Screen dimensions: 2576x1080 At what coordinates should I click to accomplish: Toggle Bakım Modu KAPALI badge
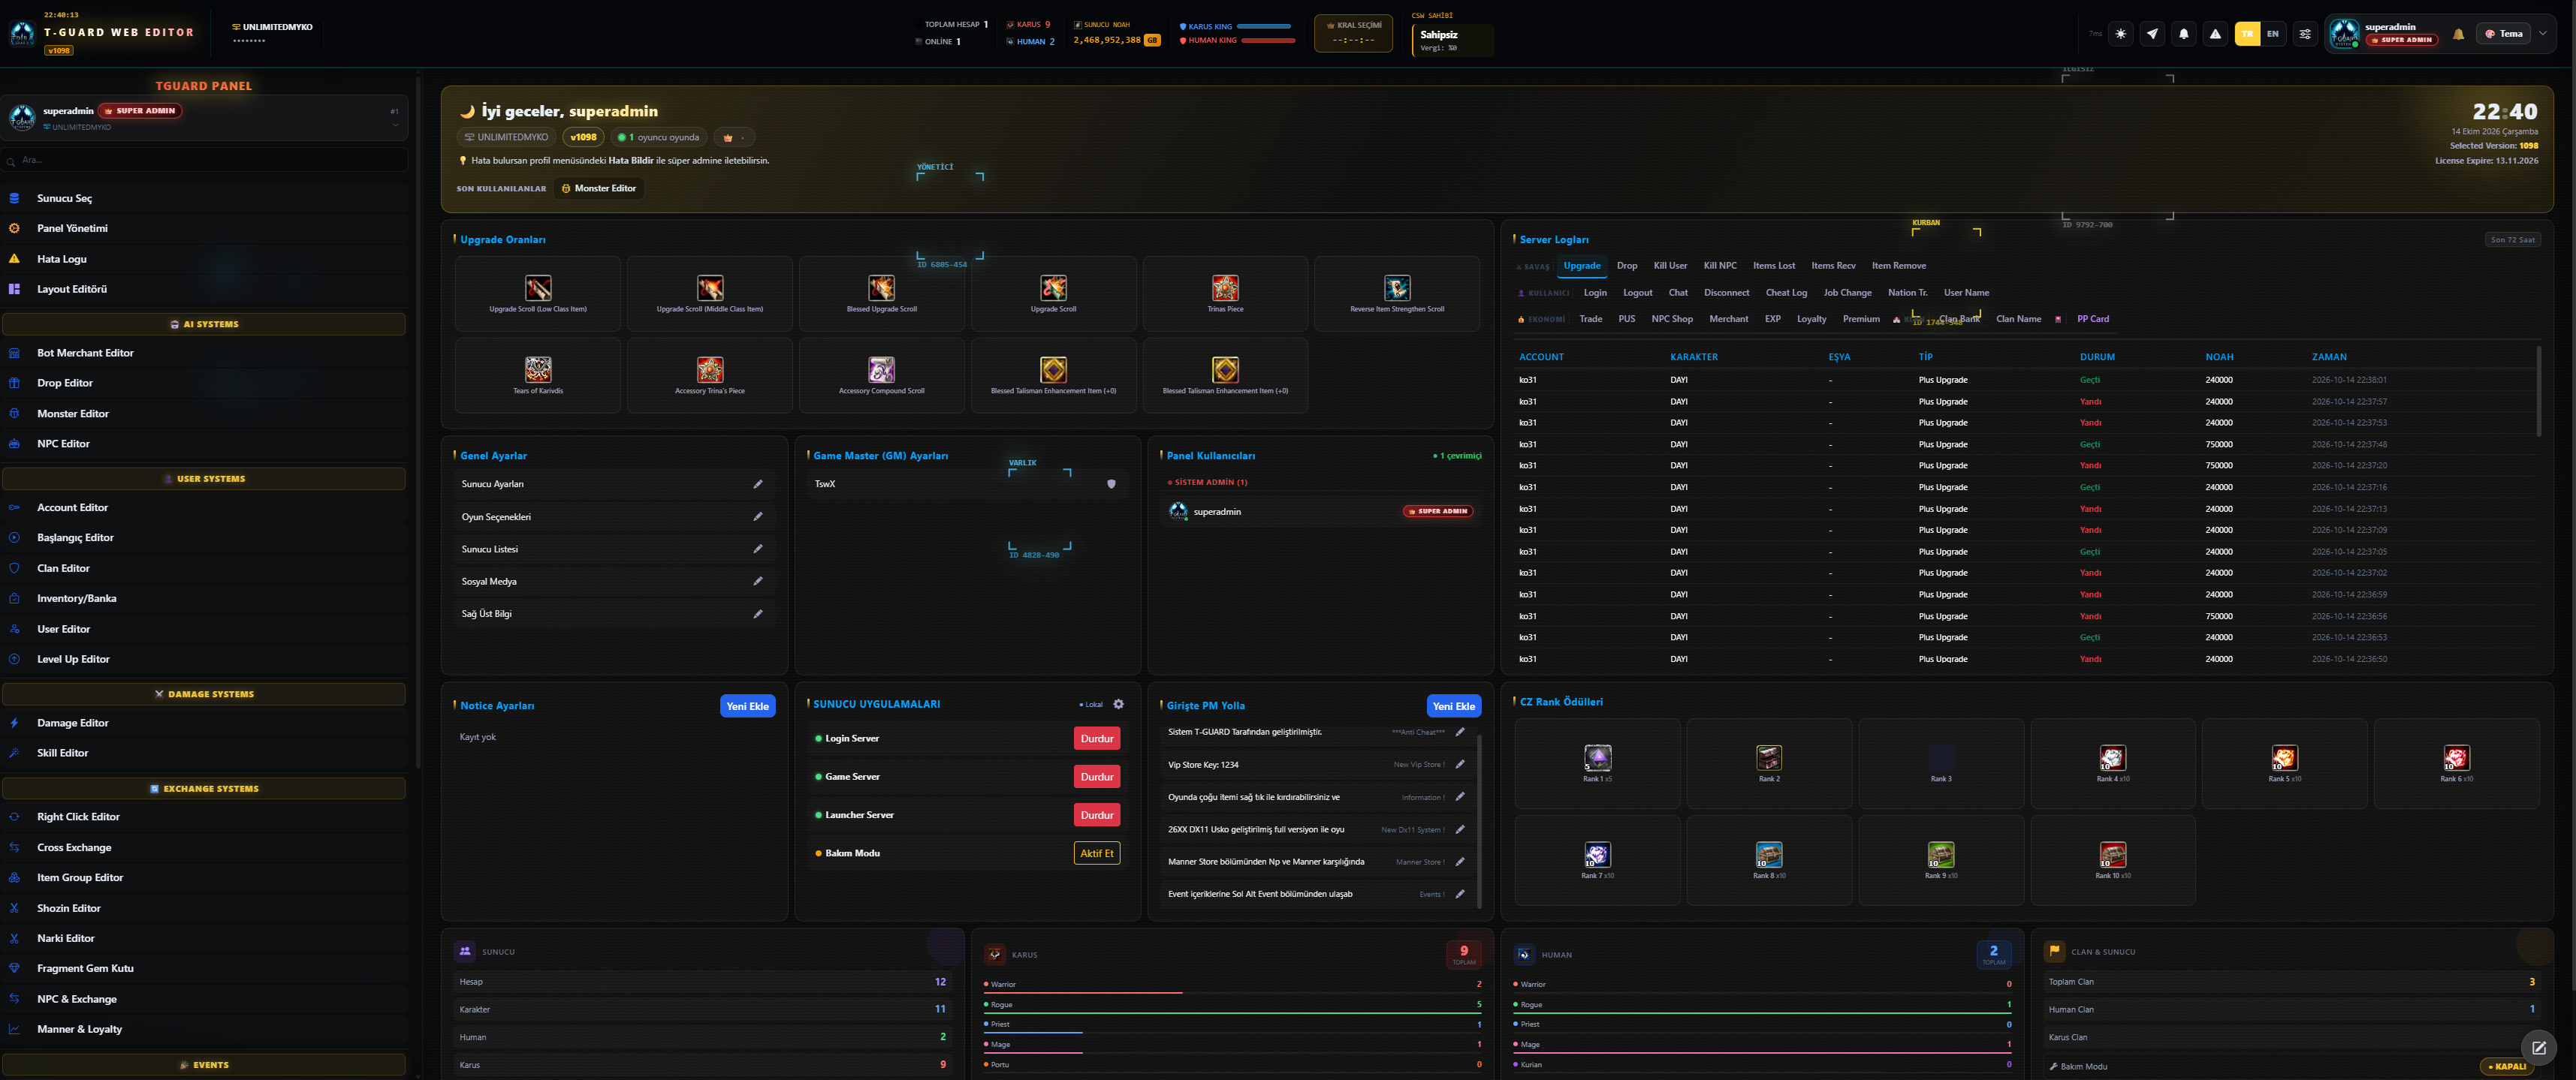point(2507,1066)
